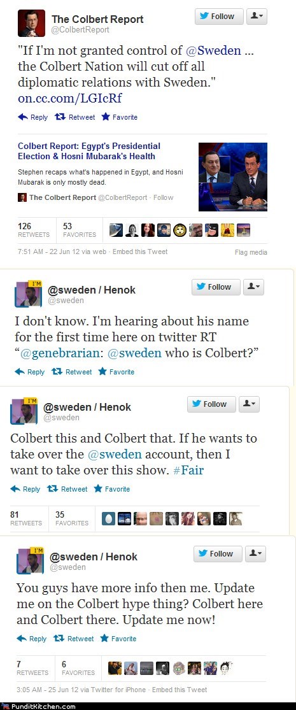Favorite the '#Fair' tweet by @sweden
The height and width of the screenshot is (710, 296).
(x=112, y=489)
